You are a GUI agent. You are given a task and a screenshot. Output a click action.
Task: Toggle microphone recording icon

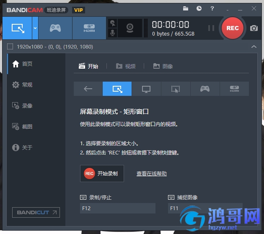point(112,33)
